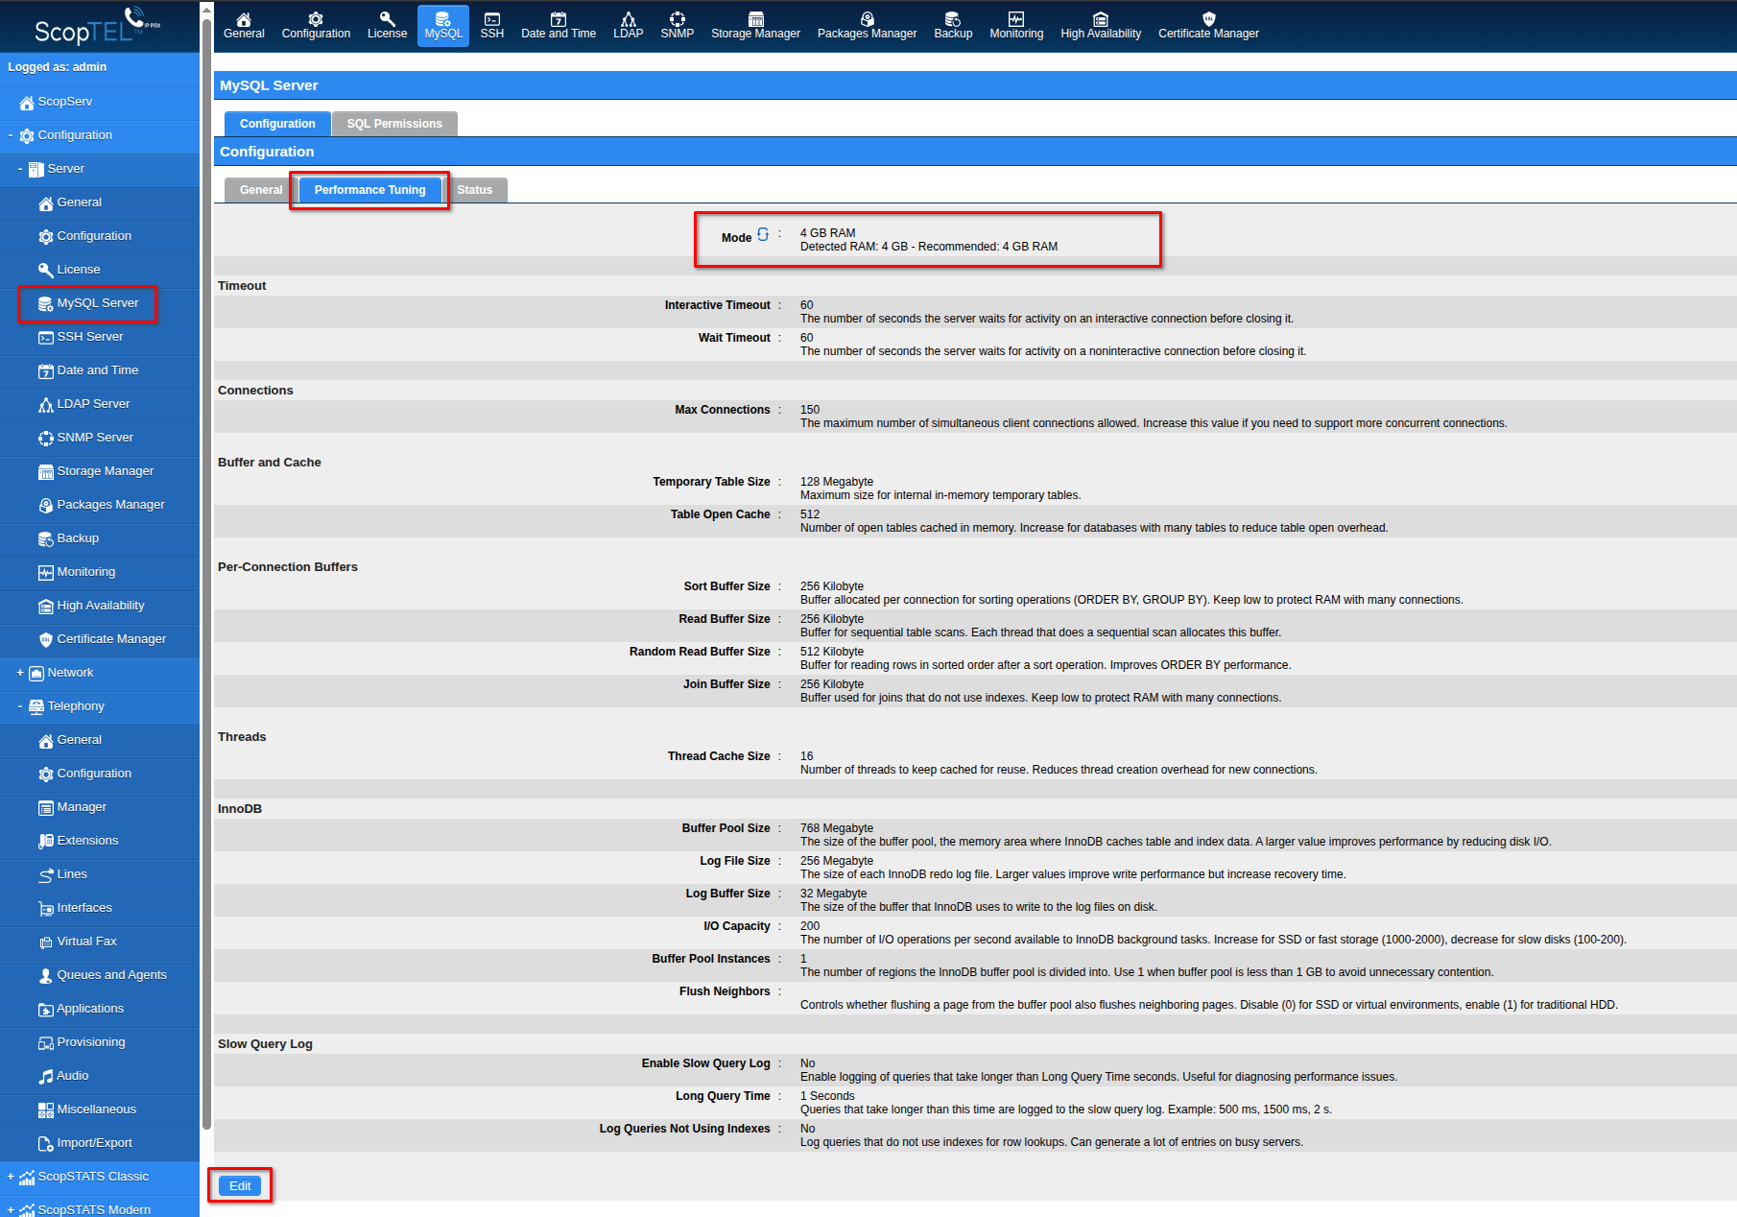The height and width of the screenshot is (1217, 1737).
Task: Collapse the Server tree node
Action: (20, 169)
